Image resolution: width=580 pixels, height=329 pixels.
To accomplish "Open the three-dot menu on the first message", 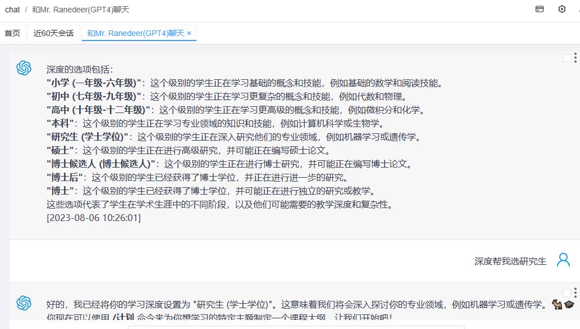I will 576,58.
